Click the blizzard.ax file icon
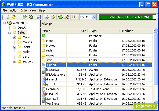The image size is (159, 111). [x=44, y=70]
